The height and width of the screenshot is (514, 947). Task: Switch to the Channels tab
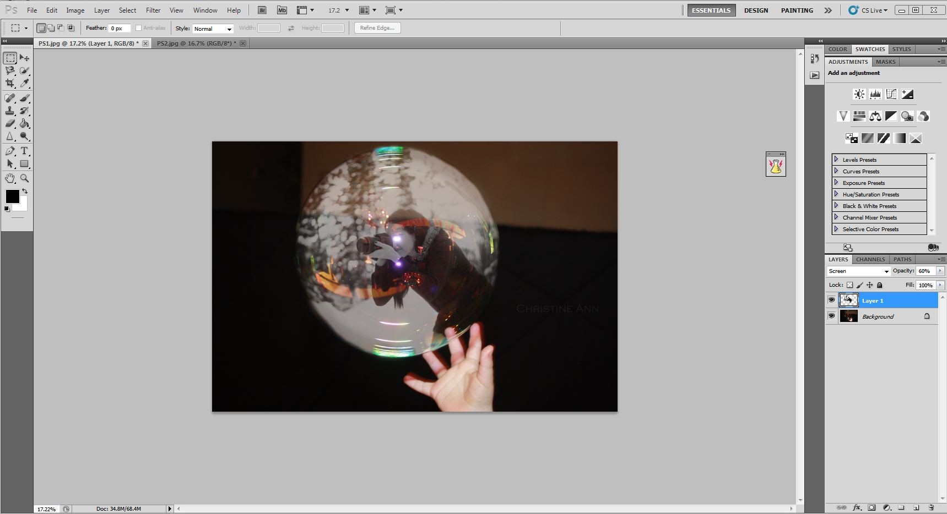[870, 259]
